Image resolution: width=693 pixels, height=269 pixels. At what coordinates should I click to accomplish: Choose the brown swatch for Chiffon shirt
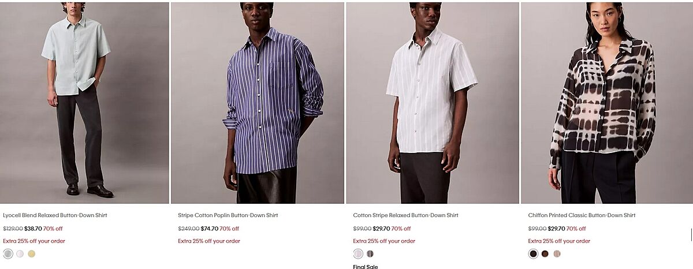(545, 253)
